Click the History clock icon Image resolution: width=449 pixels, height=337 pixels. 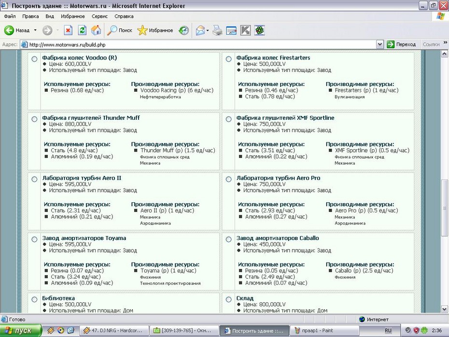click(183, 30)
